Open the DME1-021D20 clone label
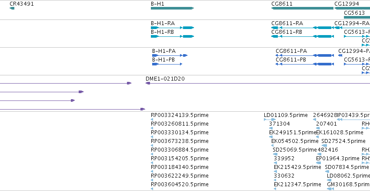370x191 pixels. coord(165,79)
